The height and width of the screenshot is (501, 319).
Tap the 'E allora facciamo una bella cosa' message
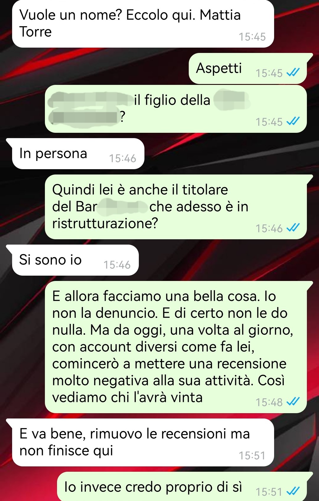point(176,347)
